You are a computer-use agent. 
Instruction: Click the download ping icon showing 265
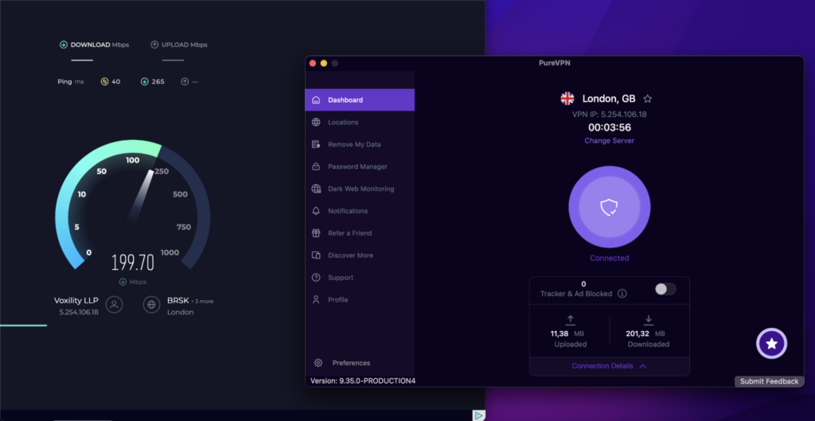[145, 82]
